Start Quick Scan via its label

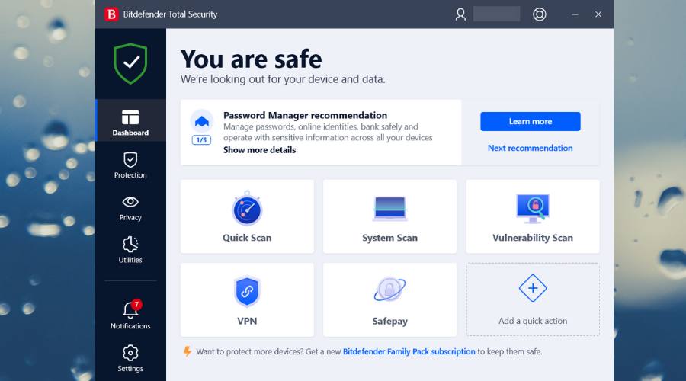click(247, 238)
